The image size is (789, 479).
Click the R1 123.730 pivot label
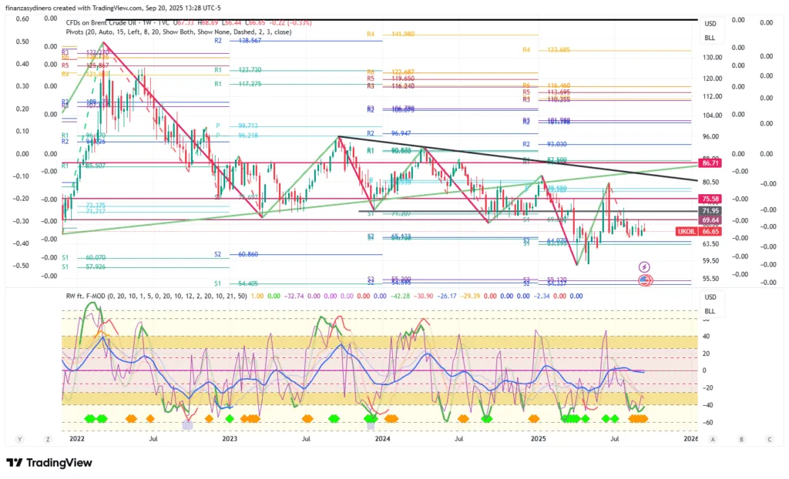tap(238, 70)
